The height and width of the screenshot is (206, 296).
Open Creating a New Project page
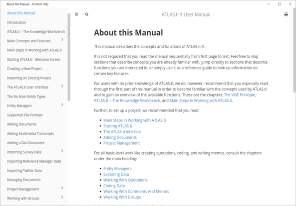pyautogui.click(x=24, y=69)
